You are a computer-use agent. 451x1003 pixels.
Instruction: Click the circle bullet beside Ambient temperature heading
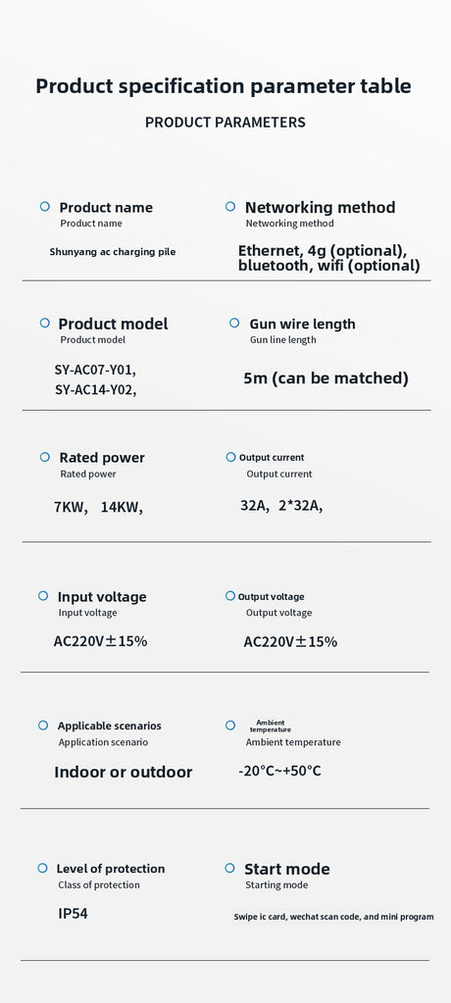click(230, 726)
